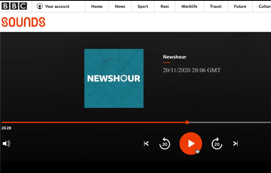Click the Newshour cover artwork
Screen dimensions: 271x173
click(114, 78)
